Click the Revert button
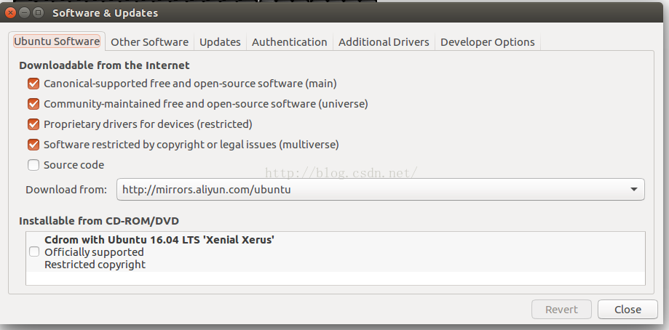Image resolution: width=669 pixels, height=330 pixels. tap(561, 310)
